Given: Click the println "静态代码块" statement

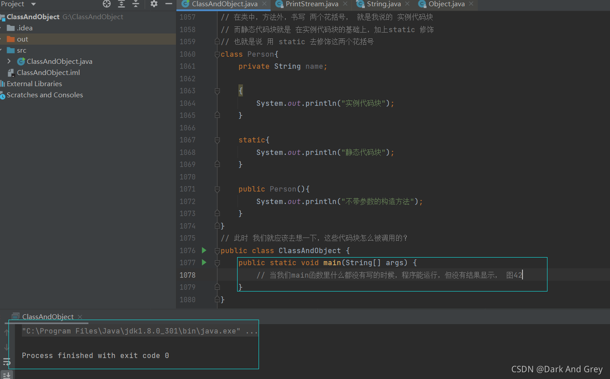Looking at the screenshot, I should point(325,152).
